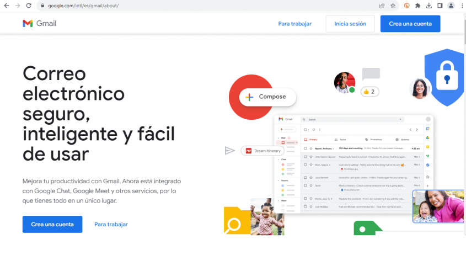Click the padlock icon in the address bar
The image size is (466, 255).
[42, 6]
